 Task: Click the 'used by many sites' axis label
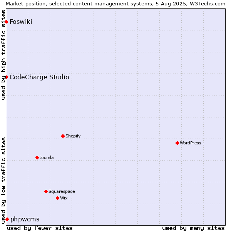coord(193,228)
